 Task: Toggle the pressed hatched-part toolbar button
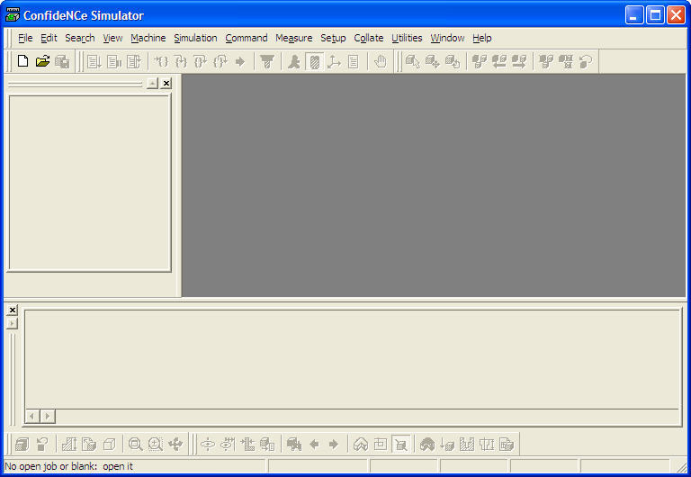(x=314, y=61)
